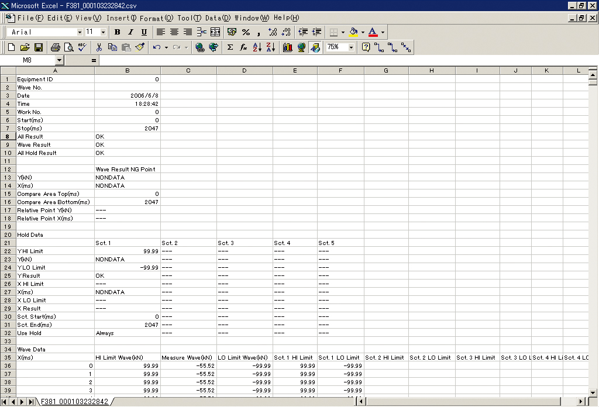This screenshot has height=407, width=599.
Task: Open Print Preview from the toolbar
Action: coord(68,47)
